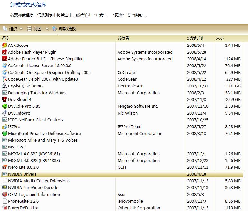
Task: Click the PhoneSuite 1.2.6 icon
Action: (5, 201)
